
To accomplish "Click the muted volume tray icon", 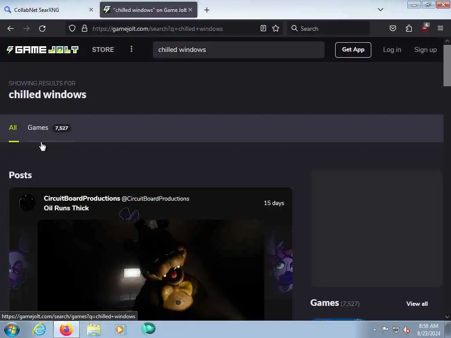I will pos(407,330).
